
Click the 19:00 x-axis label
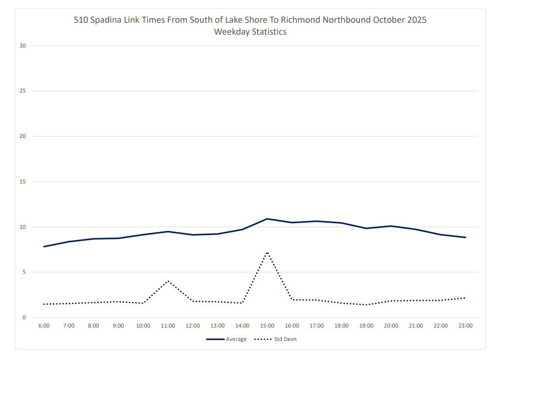pos(366,326)
